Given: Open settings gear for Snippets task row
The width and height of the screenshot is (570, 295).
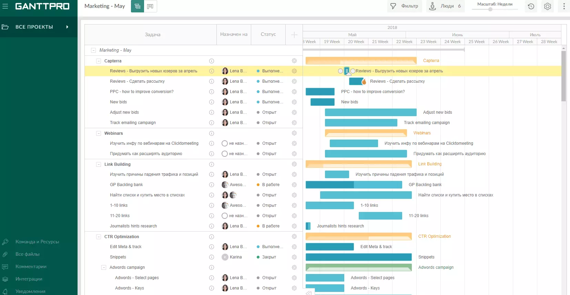Looking at the screenshot, I should pyautogui.click(x=294, y=257).
